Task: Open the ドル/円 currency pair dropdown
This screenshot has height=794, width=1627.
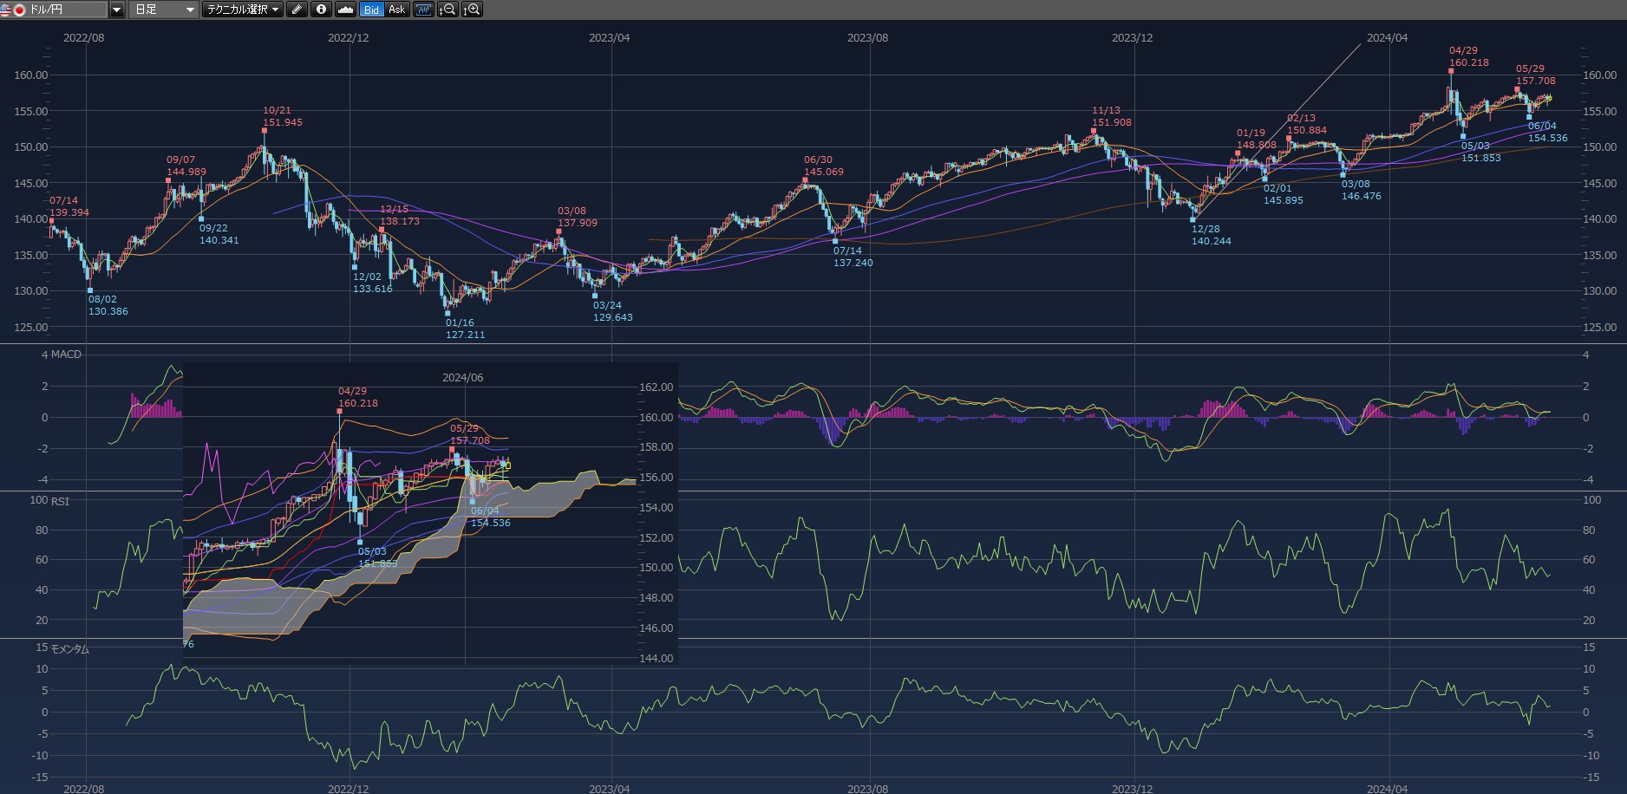Action: pos(117,10)
